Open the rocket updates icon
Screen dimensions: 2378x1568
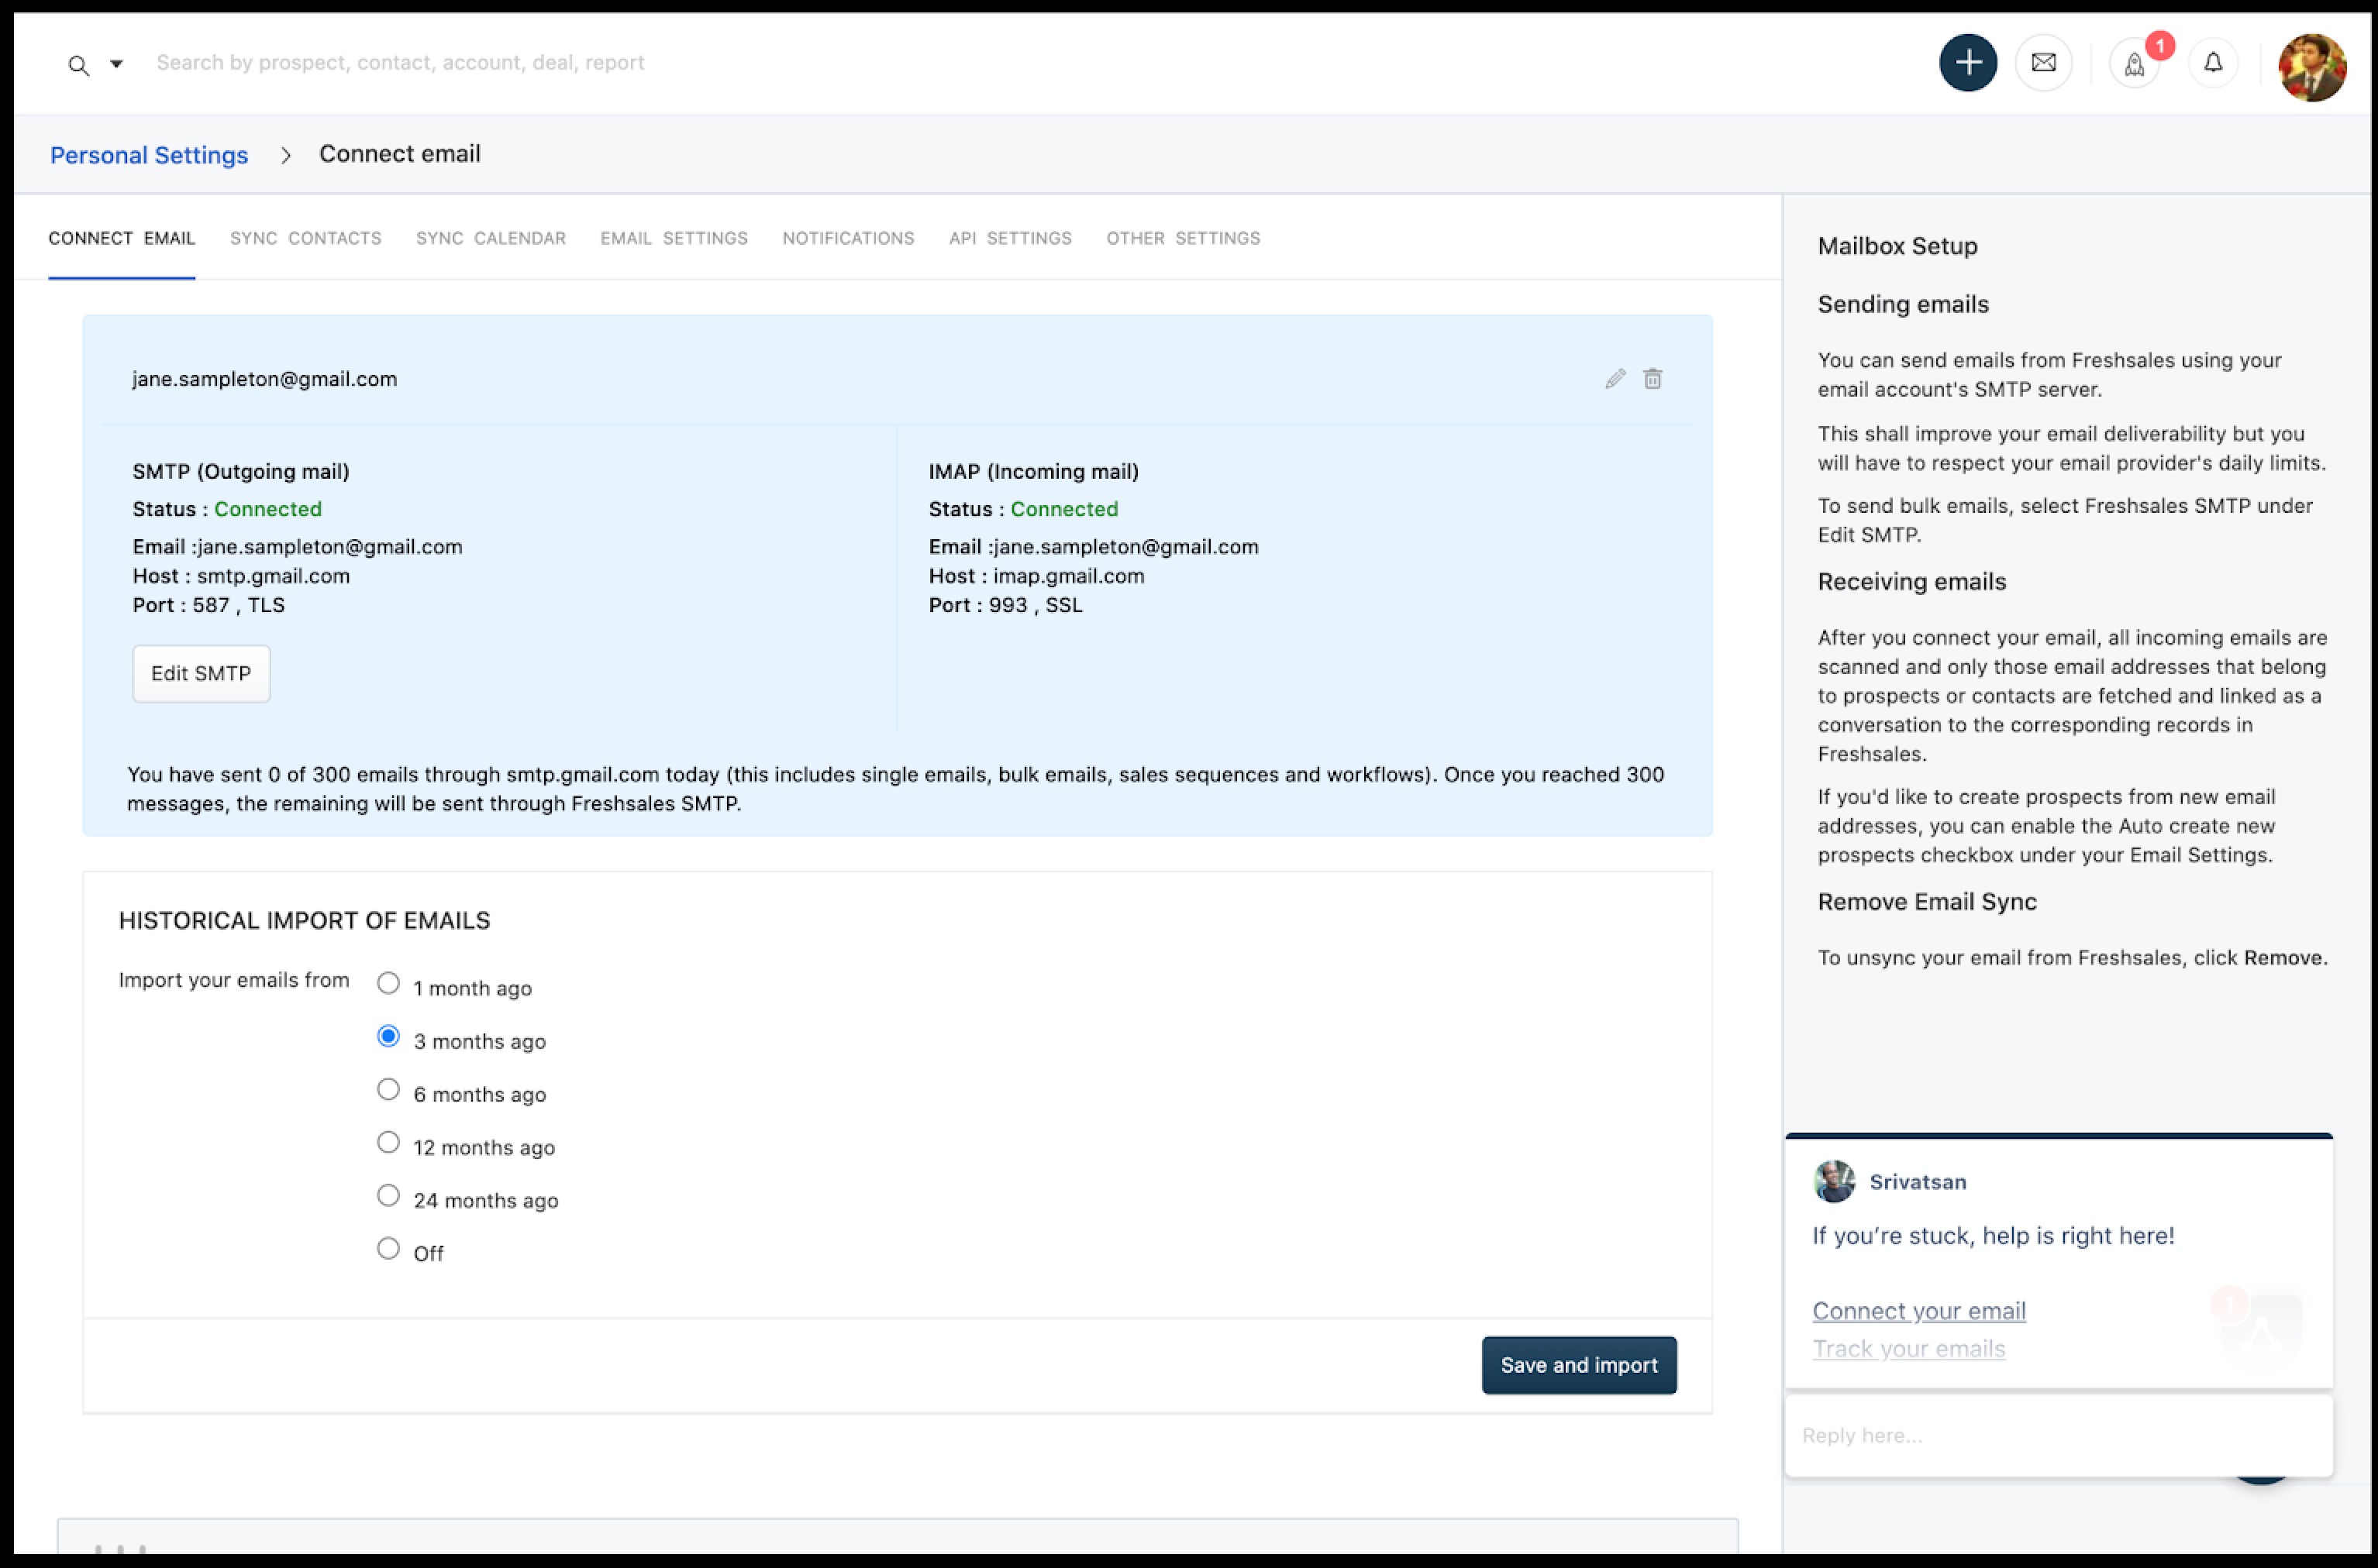coord(2134,65)
